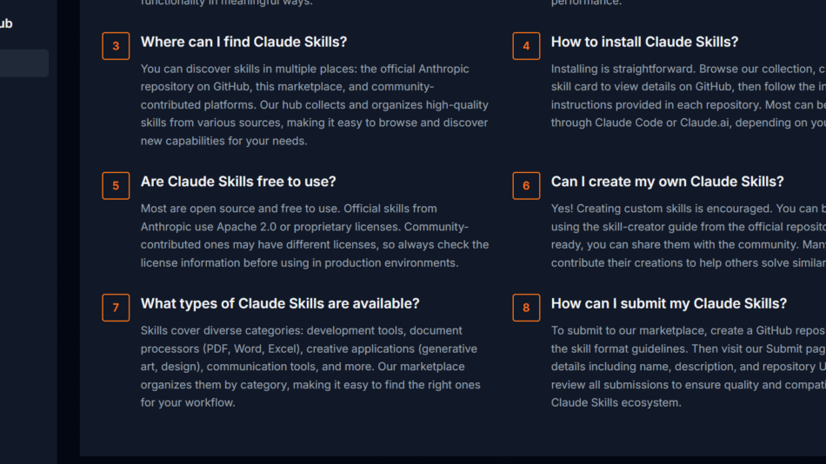Click the 'How can I submit my Claude Skills?' heading
Viewport: 826px width, 464px height.
tap(669, 303)
